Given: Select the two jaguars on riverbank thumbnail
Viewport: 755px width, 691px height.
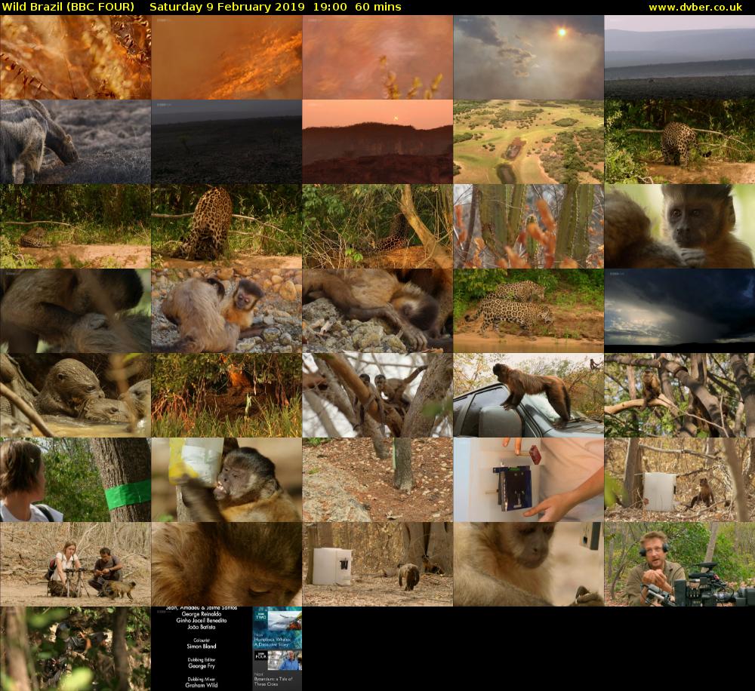Looking at the screenshot, I should 528,311.
